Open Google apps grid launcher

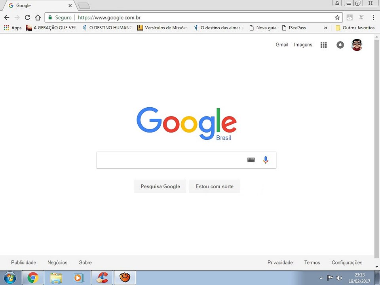point(323,45)
